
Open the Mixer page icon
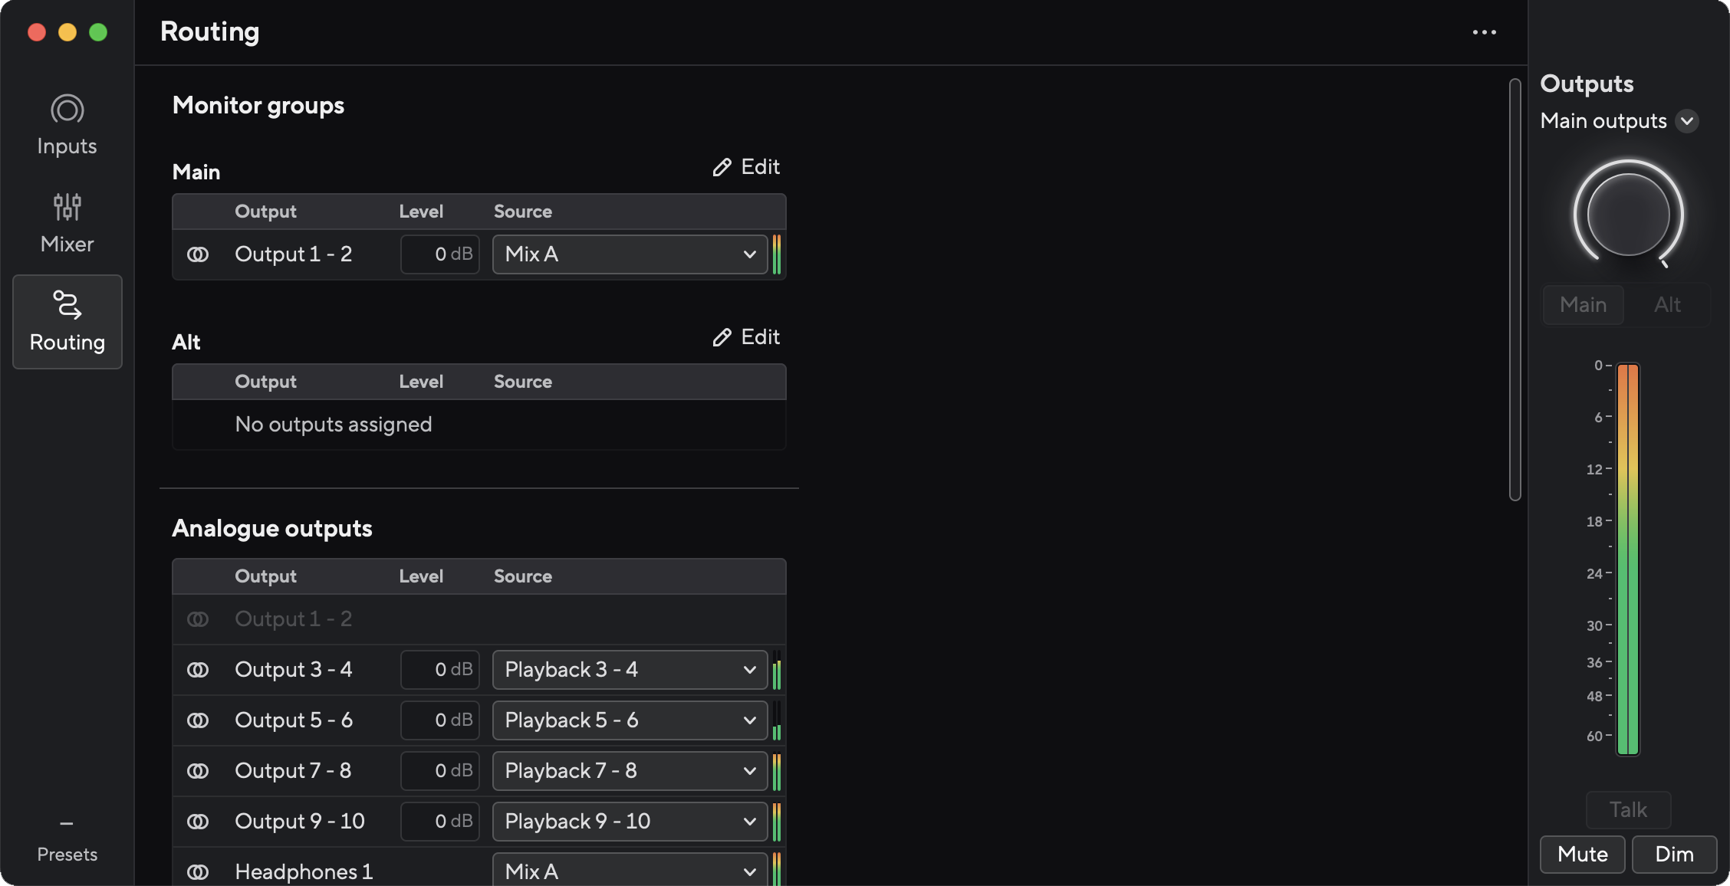pos(67,207)
